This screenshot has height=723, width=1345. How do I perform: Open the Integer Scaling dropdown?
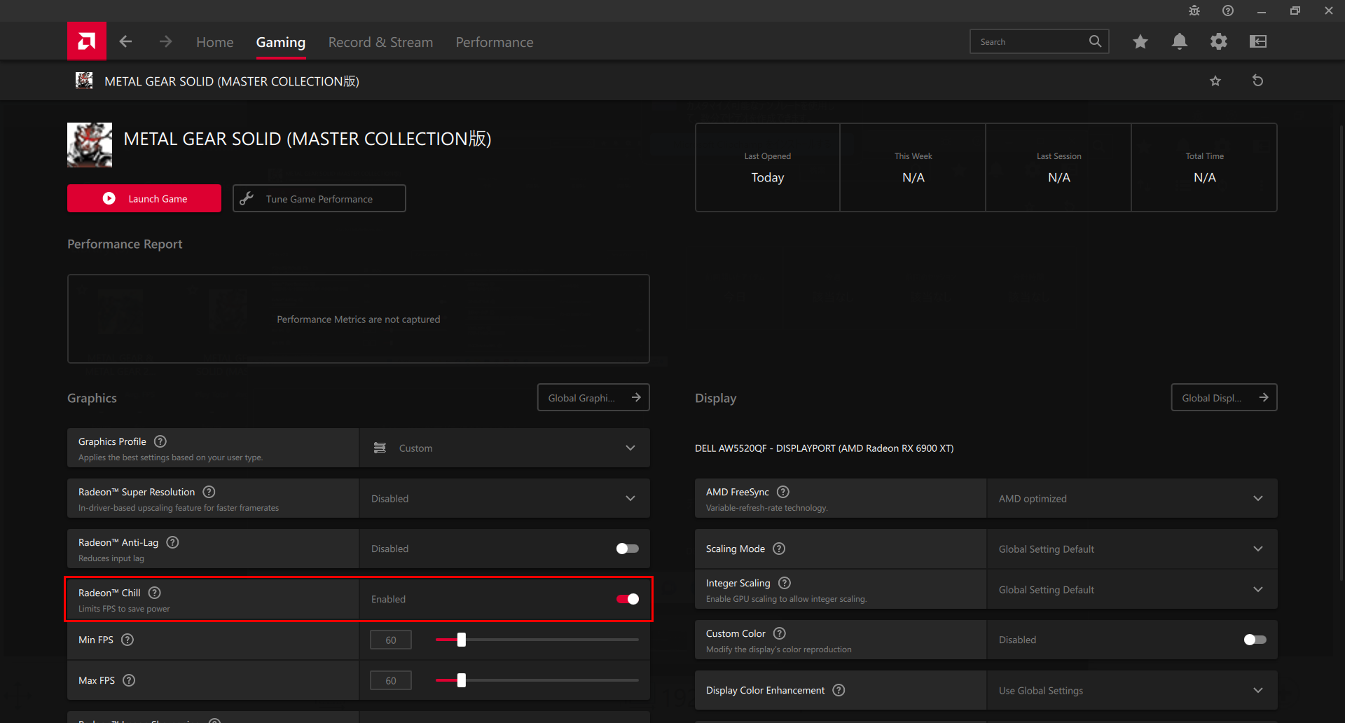(x=1132, y=589)
